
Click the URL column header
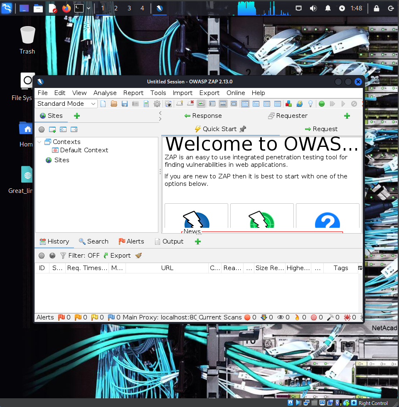click(167, 268)
